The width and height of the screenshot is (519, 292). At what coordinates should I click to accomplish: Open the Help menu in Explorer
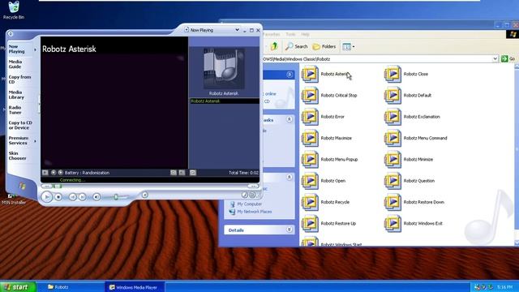pyautogui.click(x=305, y=34)
